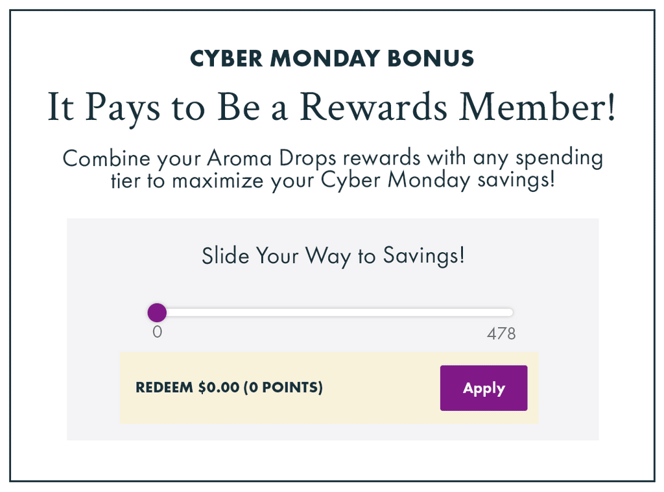Click the (0 POINTS) text beside the amount

click(x=283, y=388)
